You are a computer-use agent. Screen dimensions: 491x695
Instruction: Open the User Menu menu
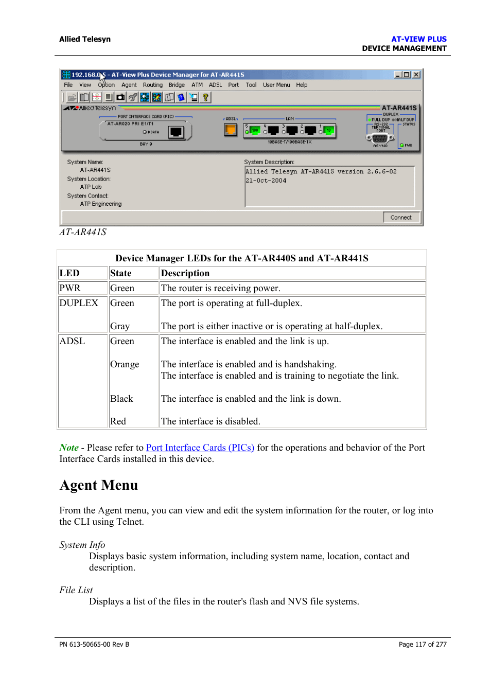276,85
